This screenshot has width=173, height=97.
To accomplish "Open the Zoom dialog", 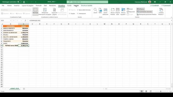I will coord(95,11).
